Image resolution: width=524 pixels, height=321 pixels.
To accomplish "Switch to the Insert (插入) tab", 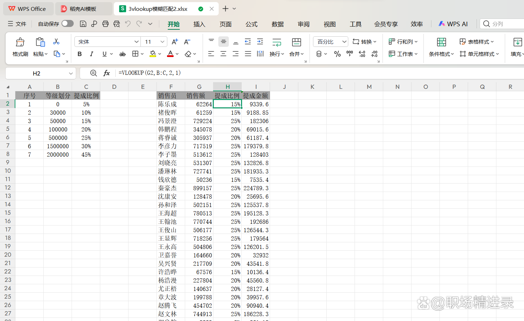I will pyautogui.click(x=199, y=24).
